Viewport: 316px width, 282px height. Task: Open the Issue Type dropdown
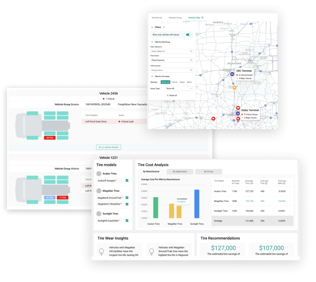[x=179, y=89]
